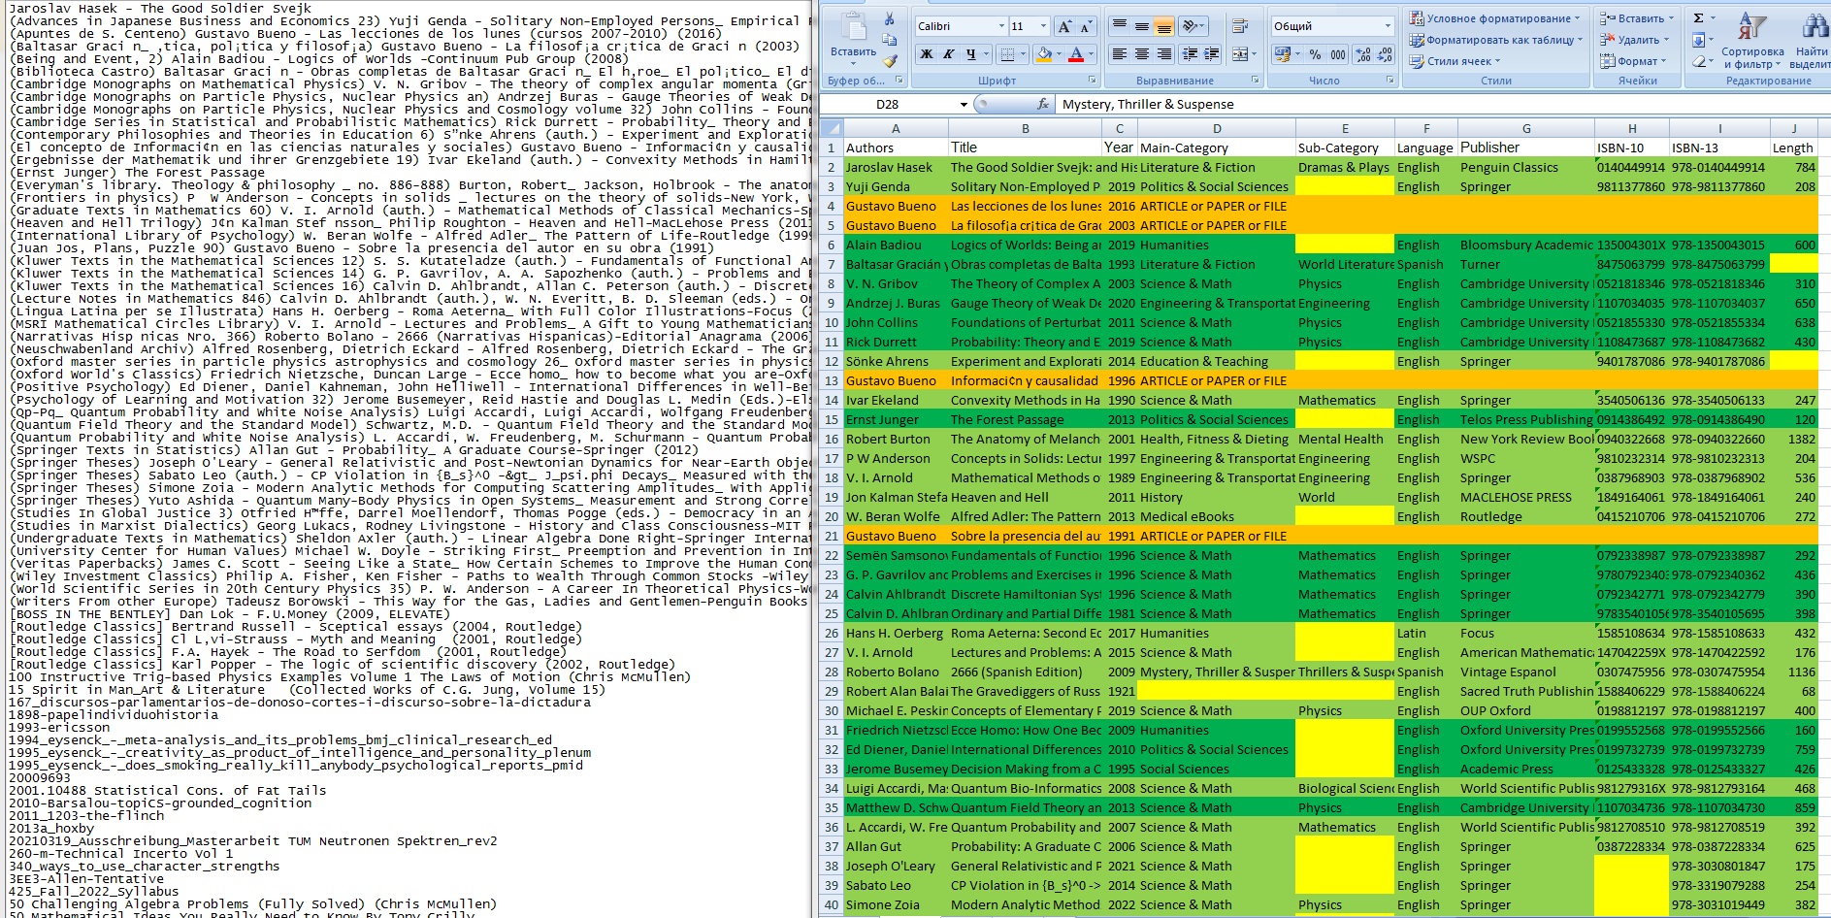
Task: Click the Cut scissors icon
Action: point(890,19)
